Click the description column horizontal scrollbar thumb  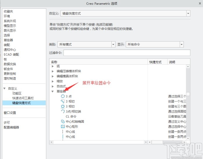(157, 142)
